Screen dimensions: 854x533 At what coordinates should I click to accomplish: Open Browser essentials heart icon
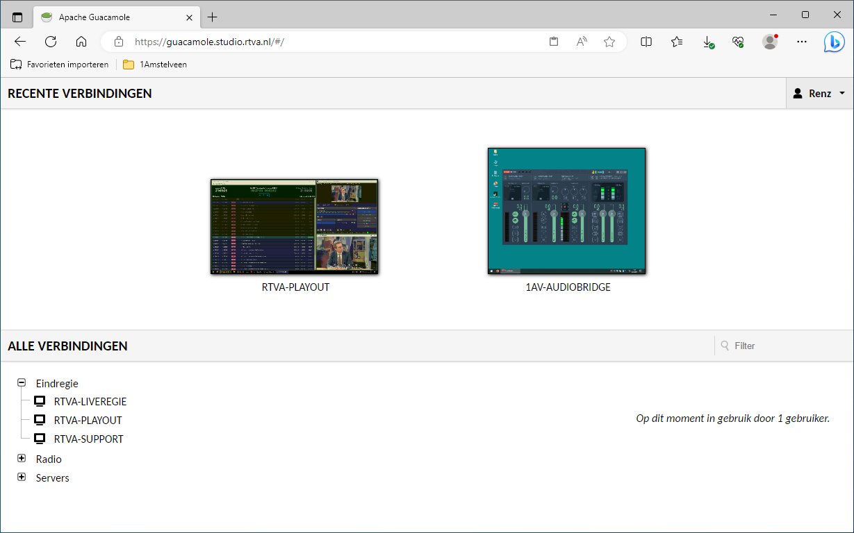(739, 42)
